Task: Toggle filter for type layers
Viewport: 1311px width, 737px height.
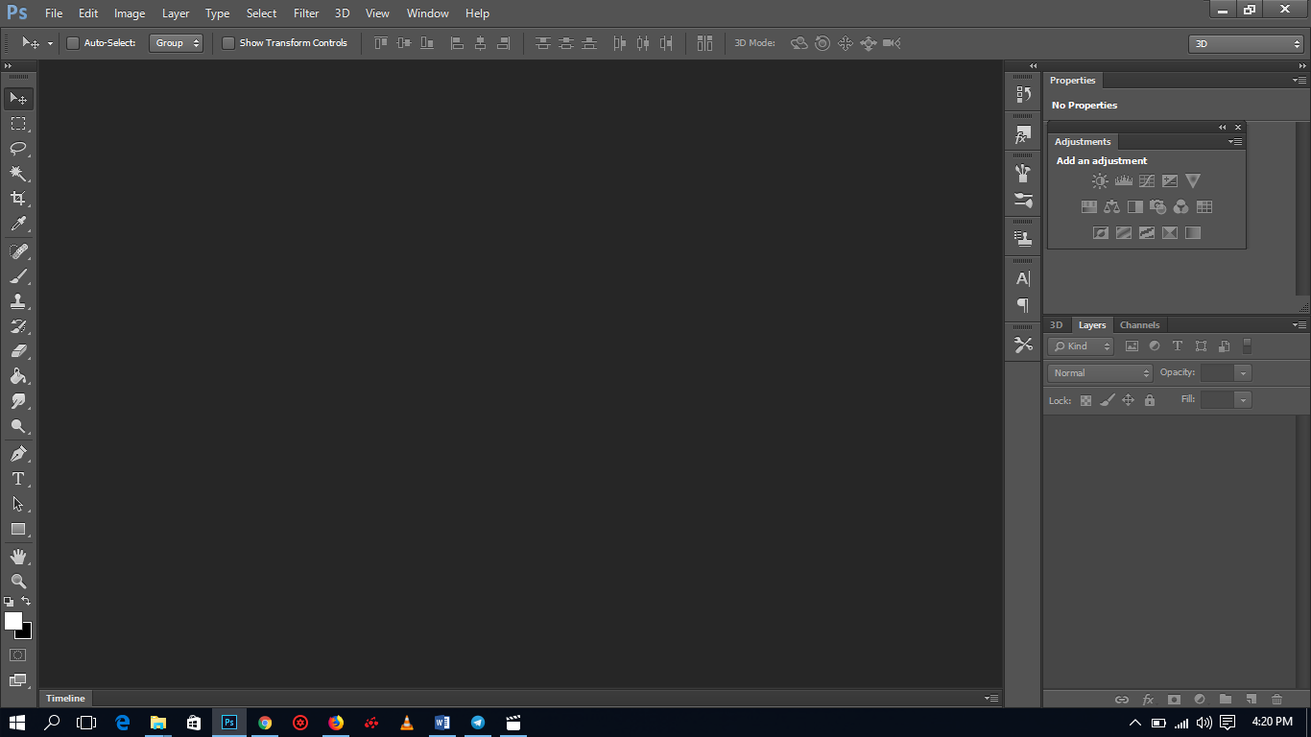Action: (1178, 346)
